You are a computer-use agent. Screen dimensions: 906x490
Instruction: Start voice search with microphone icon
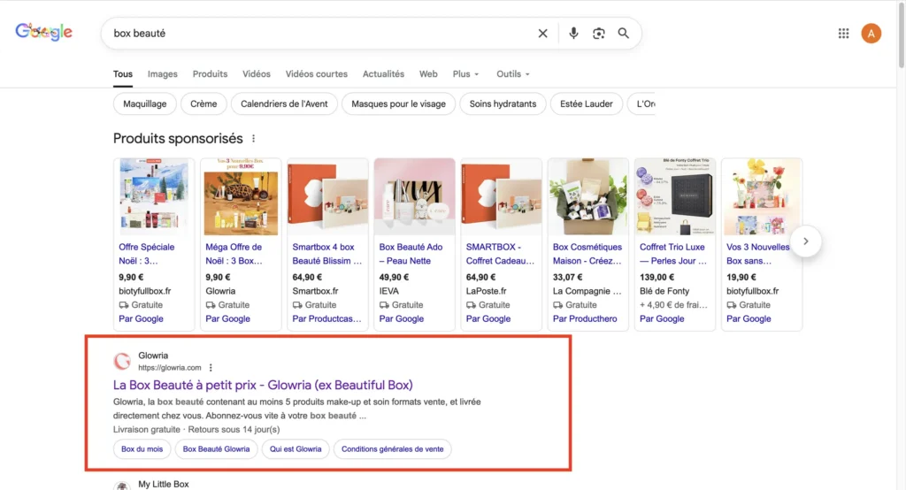[573, 34]
